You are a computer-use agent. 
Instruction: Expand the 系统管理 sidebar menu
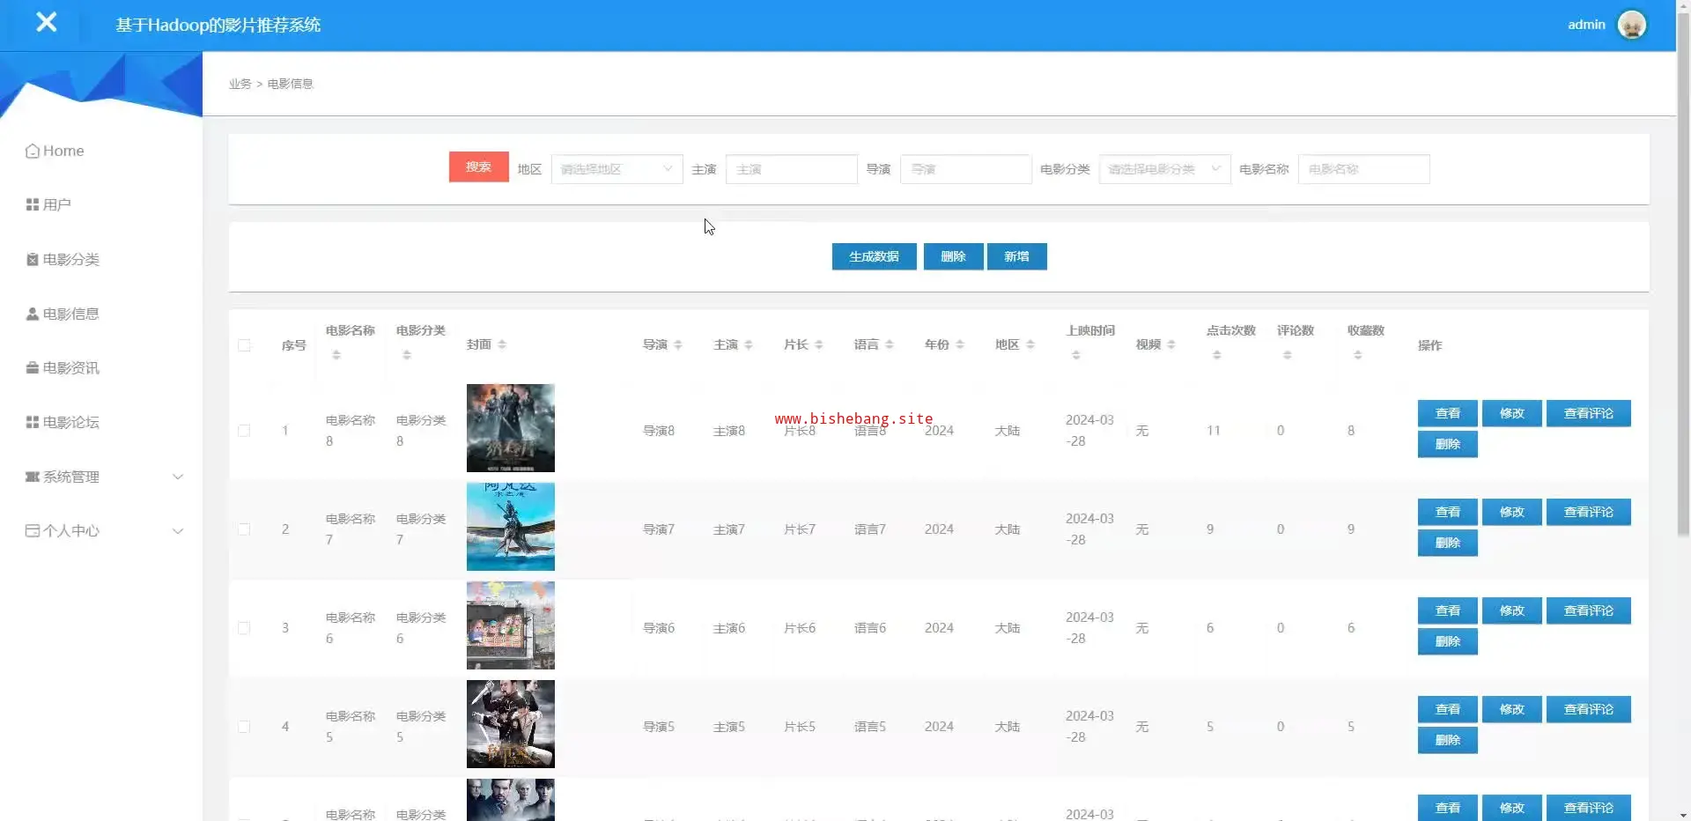[104, 477]
